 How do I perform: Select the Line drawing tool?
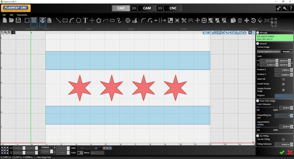tap(58, 20)
